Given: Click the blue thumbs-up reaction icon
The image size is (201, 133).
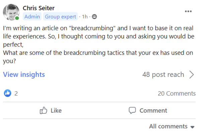Looking at the screenshot, I should (8, 93).
